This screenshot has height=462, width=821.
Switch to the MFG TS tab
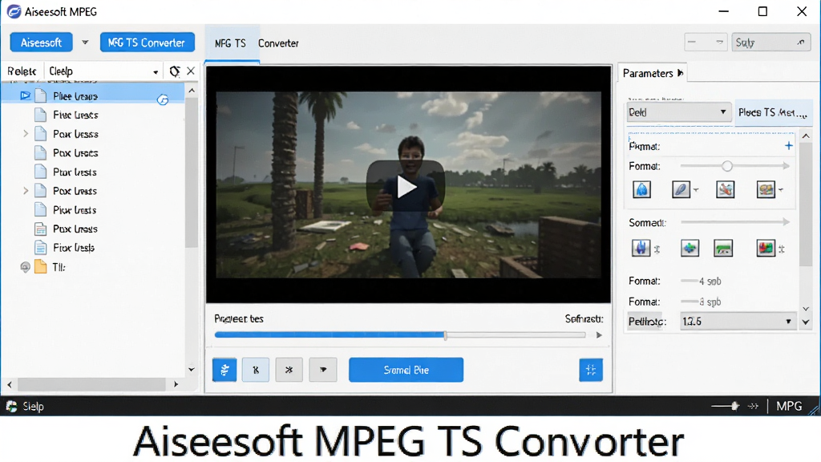pyautogui.click(x=230, y=43)
